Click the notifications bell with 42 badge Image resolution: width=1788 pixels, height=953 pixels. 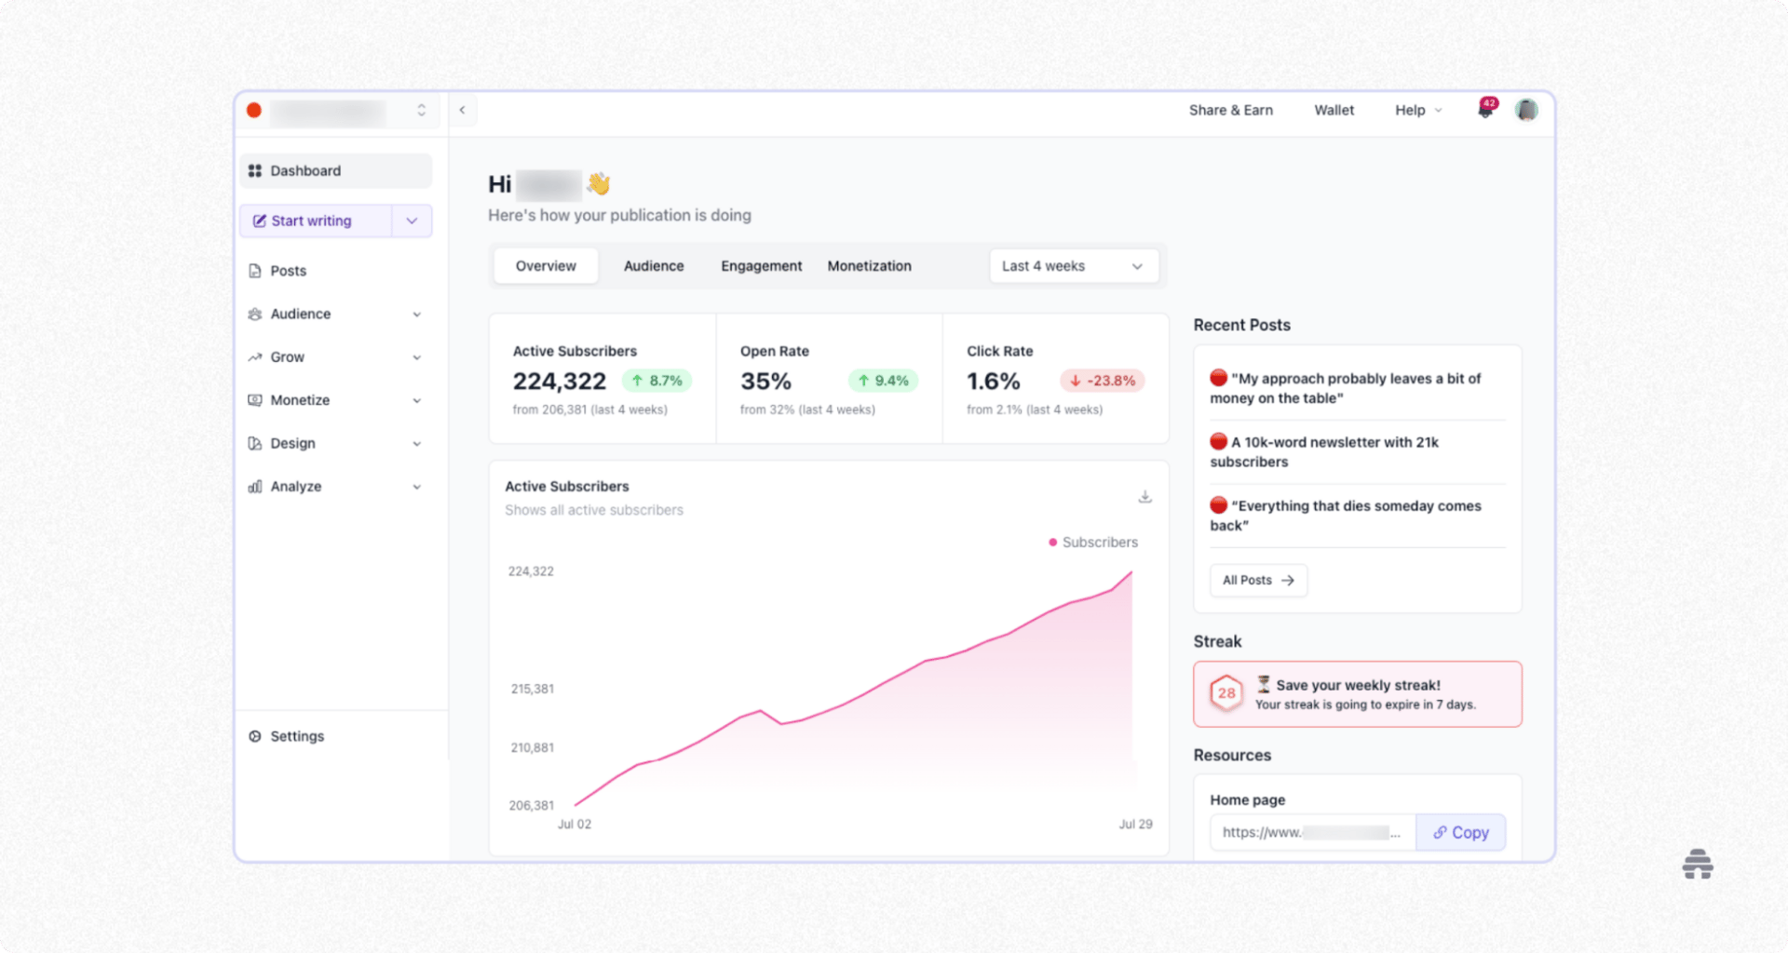(x=1483, y=109)
